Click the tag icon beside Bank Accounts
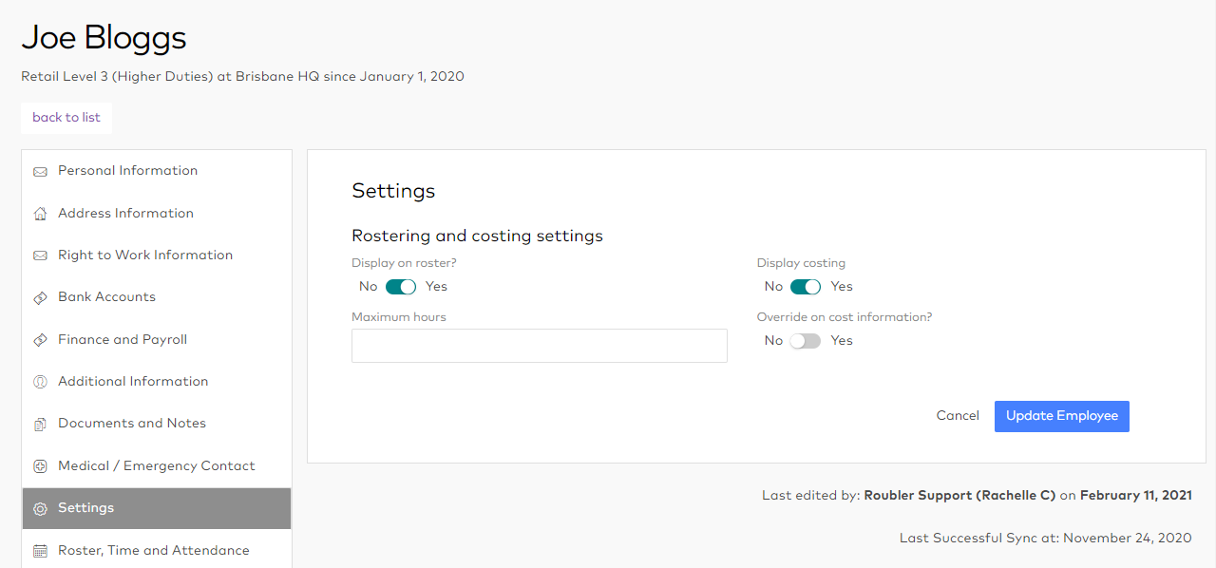The width and height of the screenshot is (1216, 568). tap(40, 298)
